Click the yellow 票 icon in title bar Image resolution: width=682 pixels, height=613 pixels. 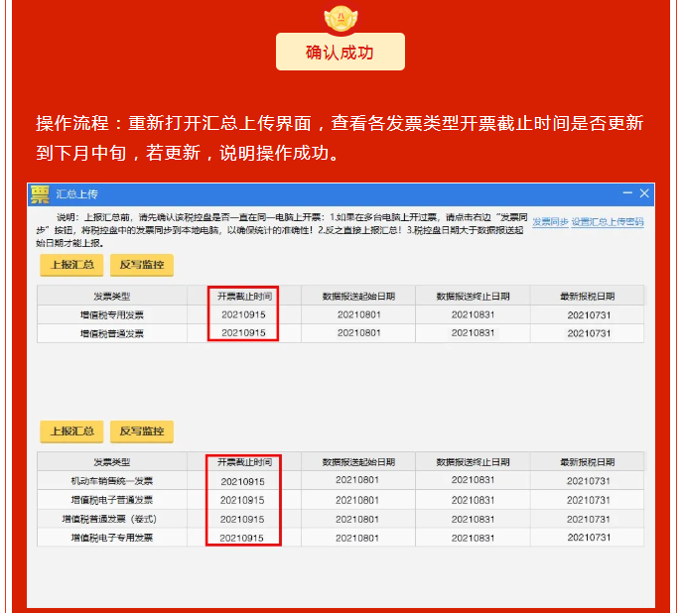40,193
